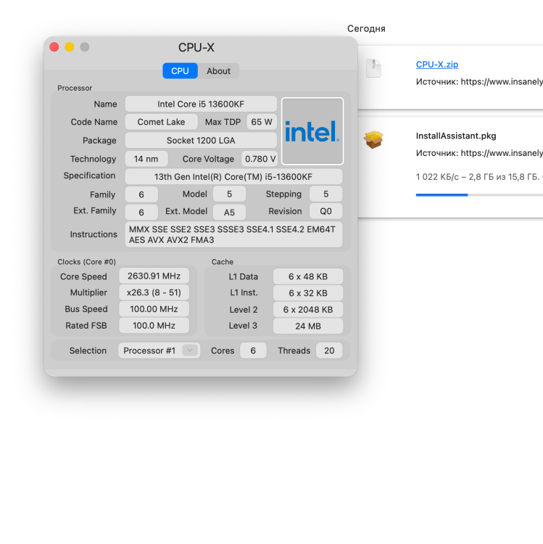Click the Max TDP value '65 W'

point(262,122)
